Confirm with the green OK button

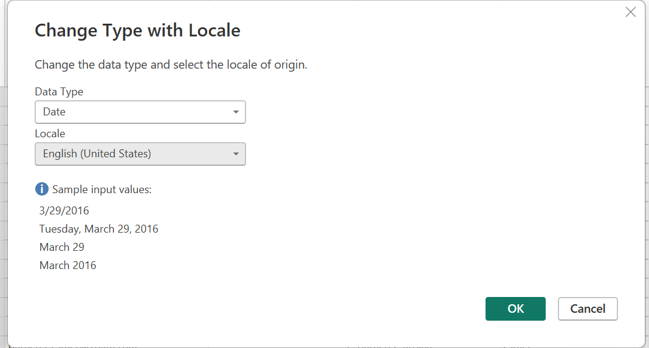tap(515, 309)
